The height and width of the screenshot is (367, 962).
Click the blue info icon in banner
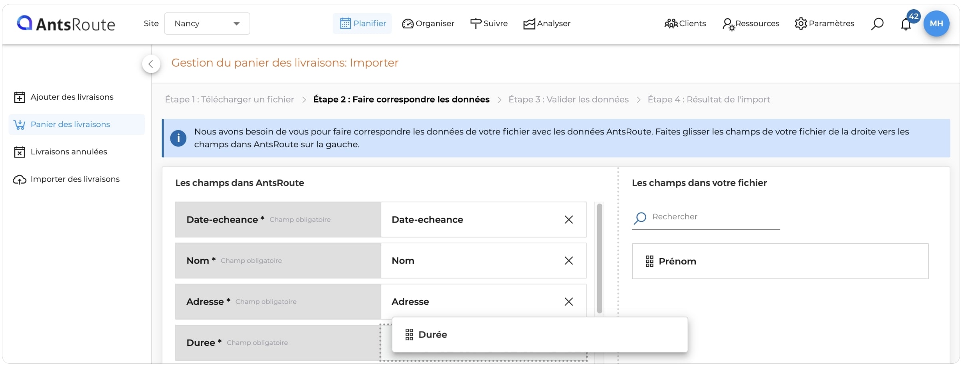[x=178, y=138]
